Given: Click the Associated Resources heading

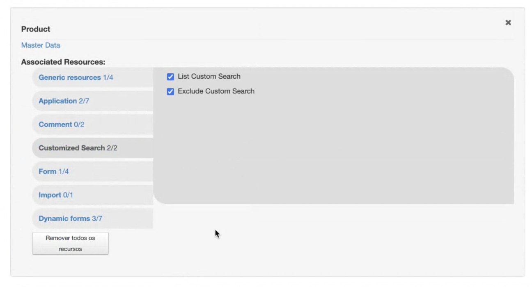Looking at the screenshot, I should [63, 62].
